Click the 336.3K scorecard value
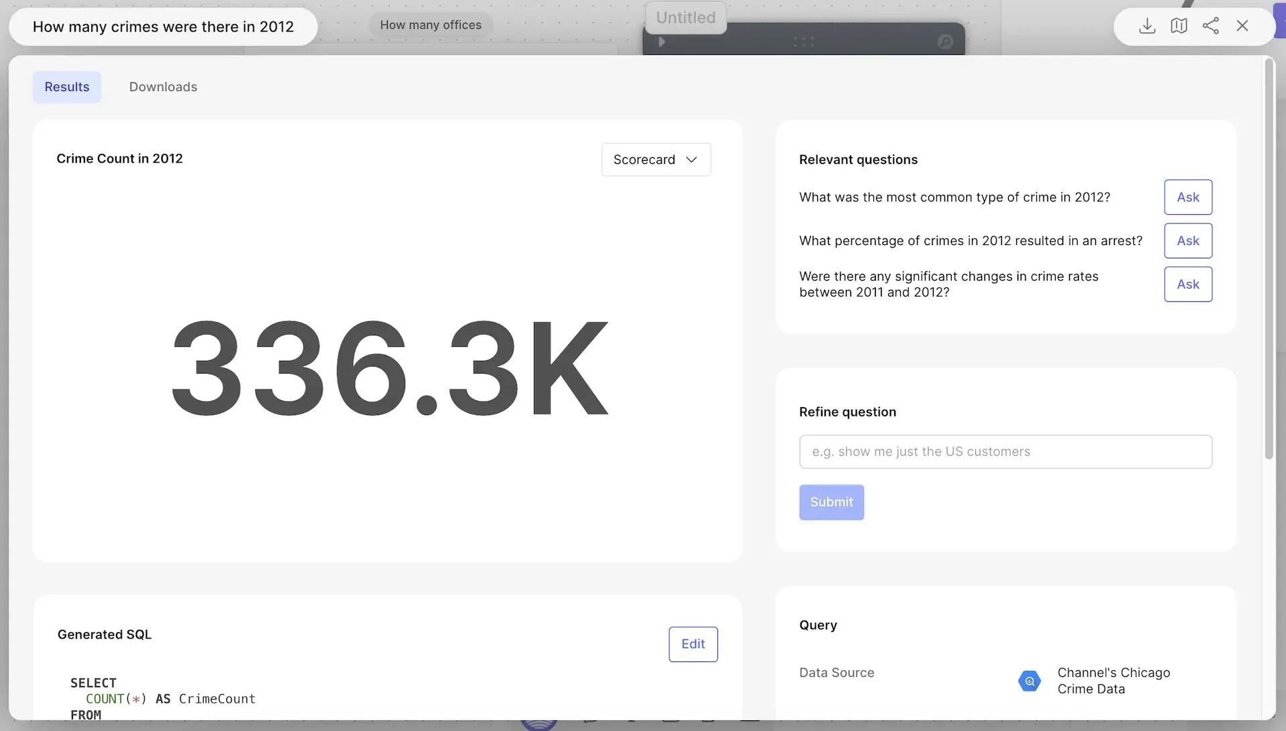Screen dimensions: 1286x731 389,368
